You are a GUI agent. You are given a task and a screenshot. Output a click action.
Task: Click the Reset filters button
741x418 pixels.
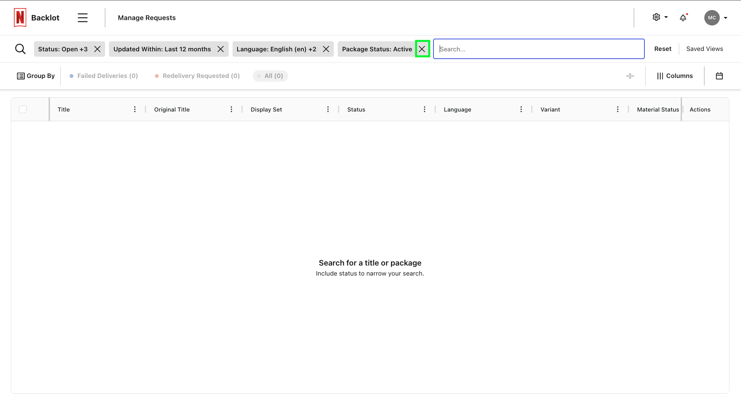663,49
